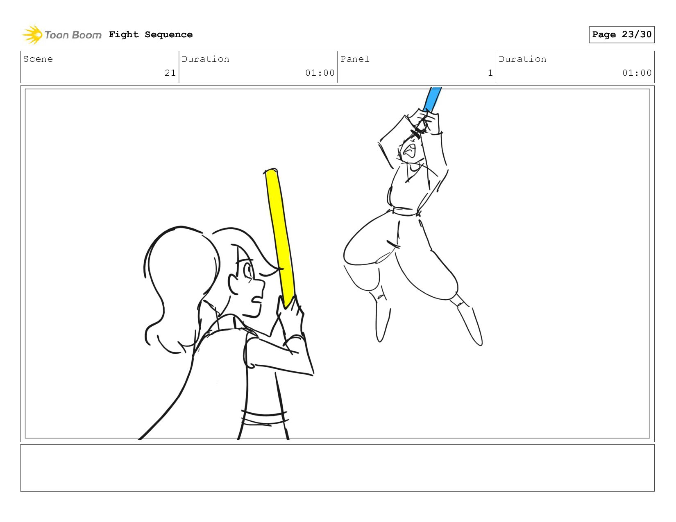Click the Toon Boom logo
The height and width of the screenshot is (522, 676).
[61, 35]
